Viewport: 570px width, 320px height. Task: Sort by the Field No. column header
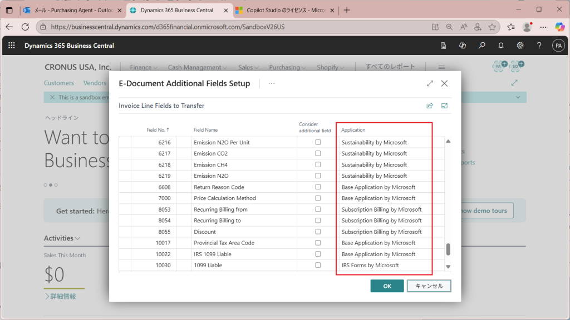point(158,130)
